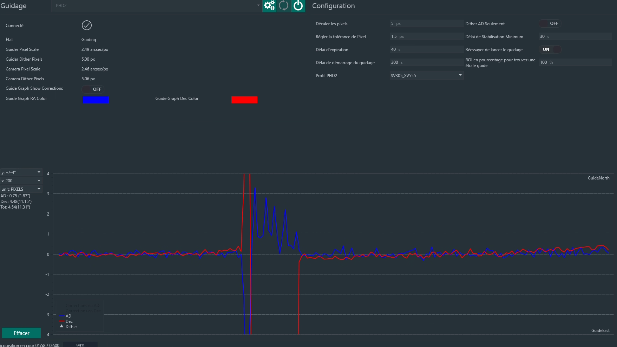Disable Réessayer de lancer le guidage

[x=550, y=49]
